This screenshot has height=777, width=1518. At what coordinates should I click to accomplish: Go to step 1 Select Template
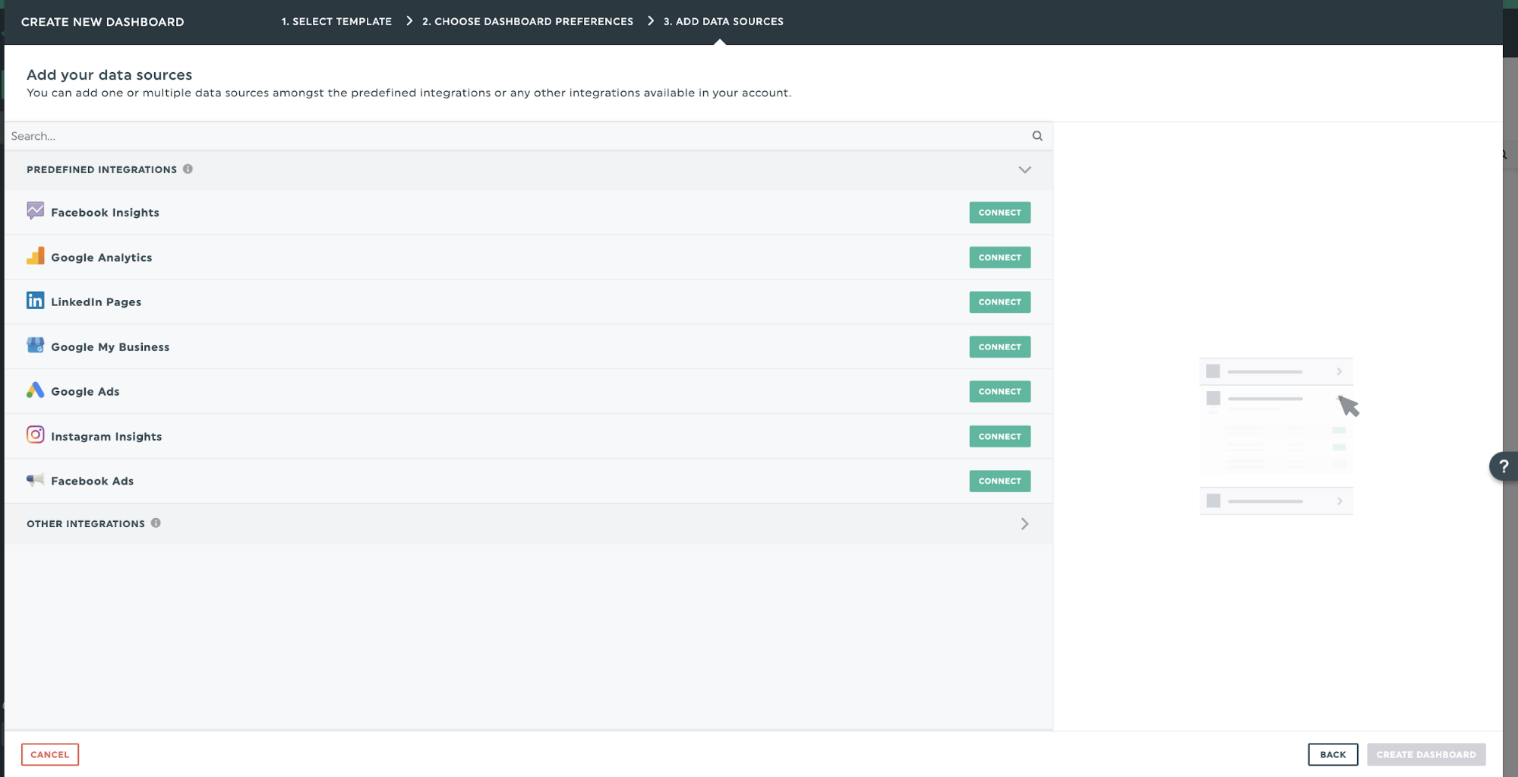point(336,21)
